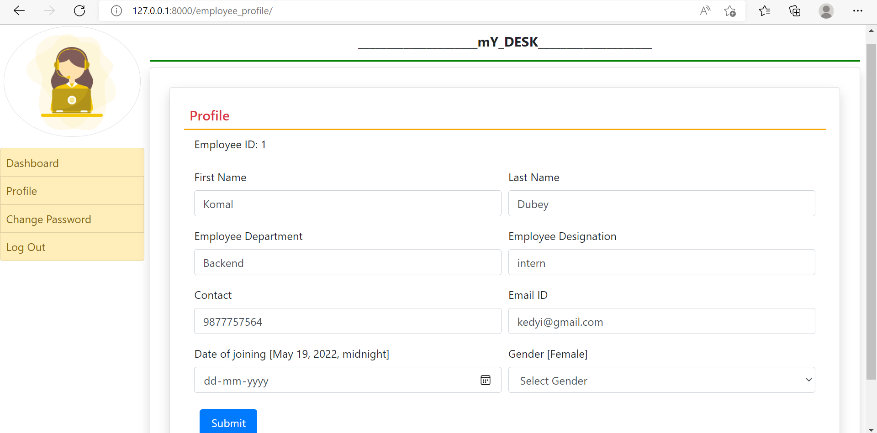Viewport: 877px width, 433px height.
Task: Open the Change Password page
Action: click(49, 219)
